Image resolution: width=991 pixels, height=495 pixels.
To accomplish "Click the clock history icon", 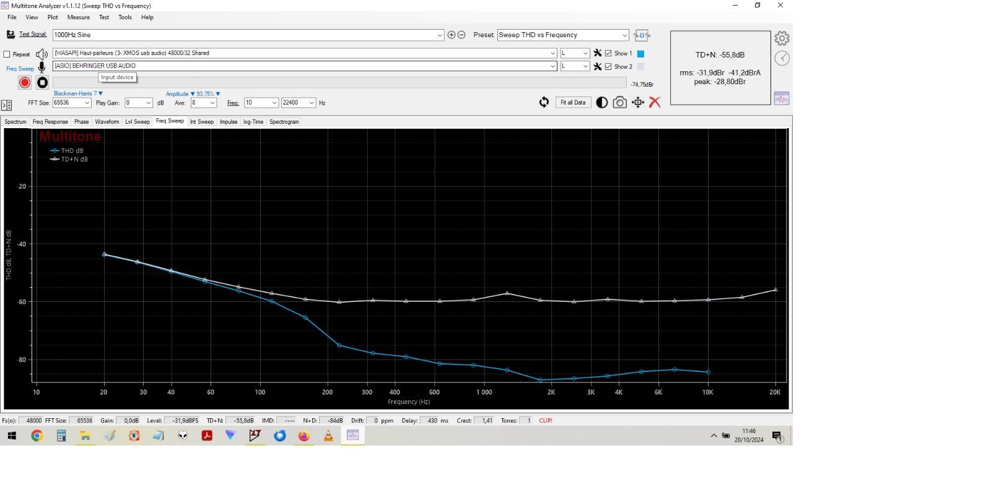I will tap(782, 58).
